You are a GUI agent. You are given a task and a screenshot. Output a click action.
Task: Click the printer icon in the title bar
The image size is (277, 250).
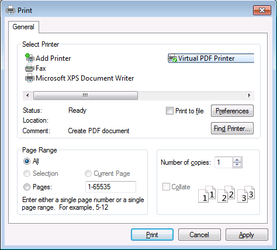click(x=11, y=10)
